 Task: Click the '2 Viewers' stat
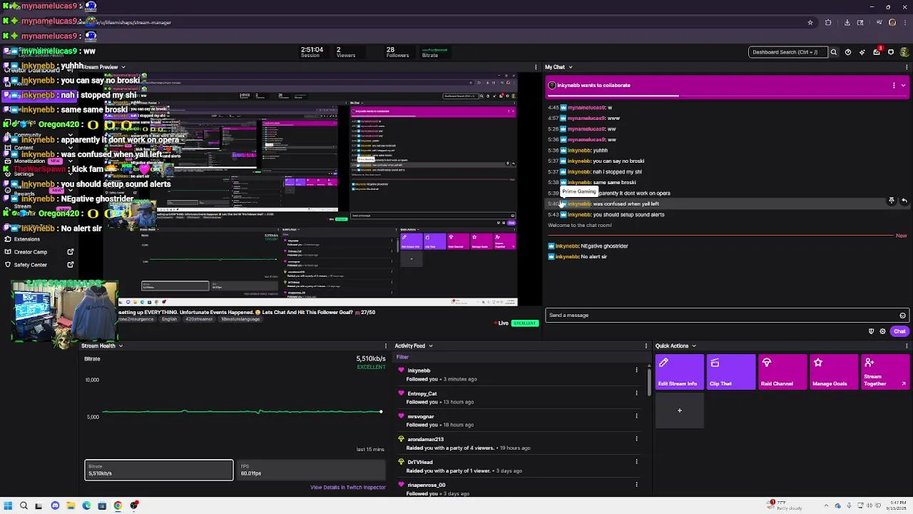coord(345,52)
